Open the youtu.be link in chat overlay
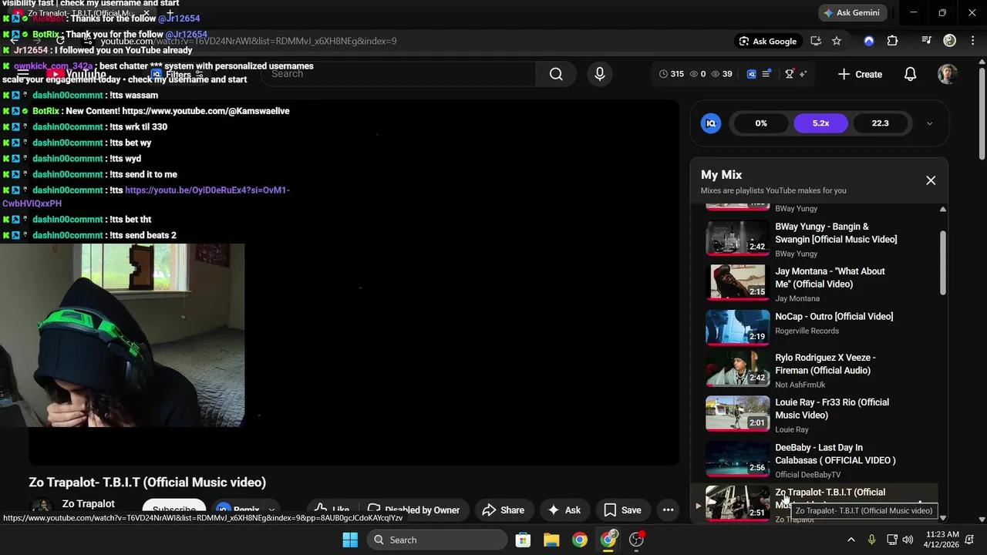The height and width of the screenshot is (555, 987). pos(146,197)
